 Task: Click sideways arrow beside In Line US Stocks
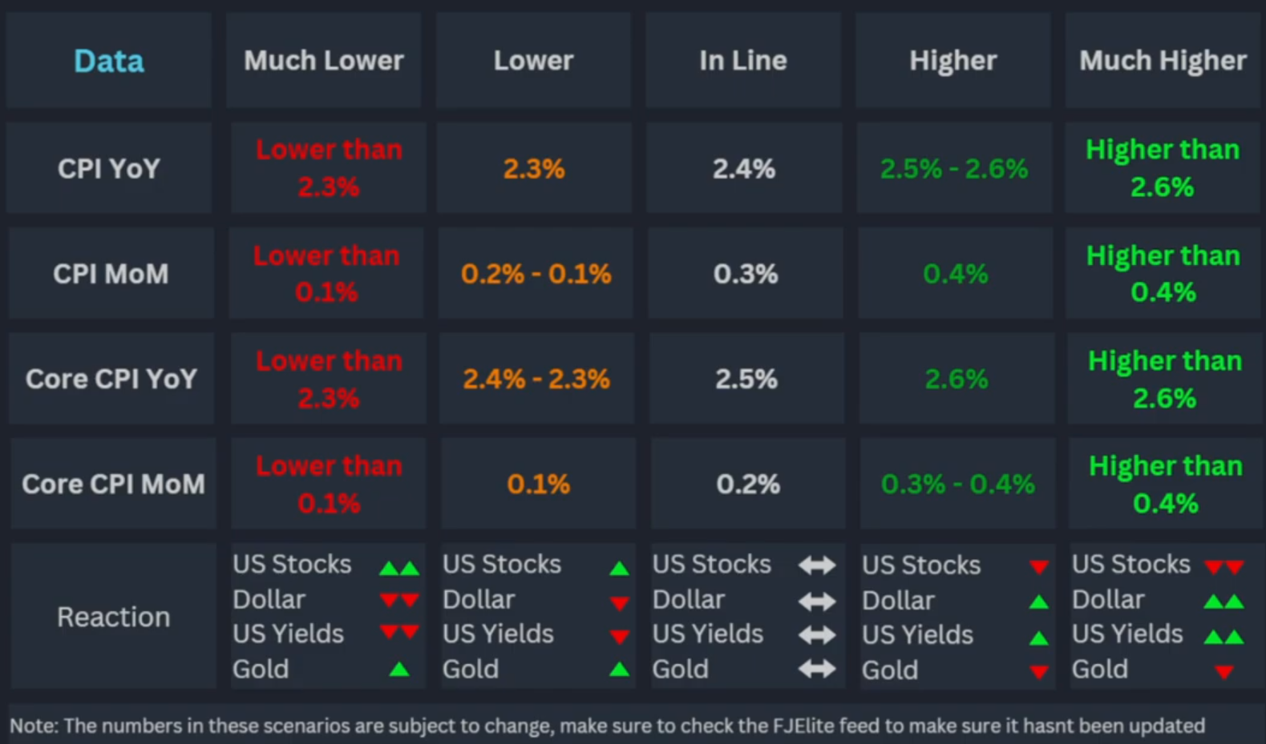(x=817, y=565)
